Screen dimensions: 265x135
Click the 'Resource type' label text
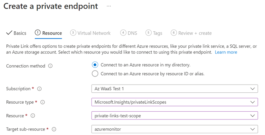coord(20,102)
